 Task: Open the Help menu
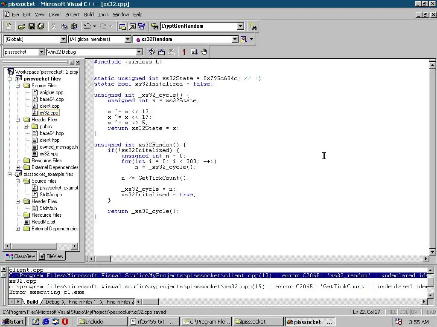pyautogui.click(x=138, y=14)
